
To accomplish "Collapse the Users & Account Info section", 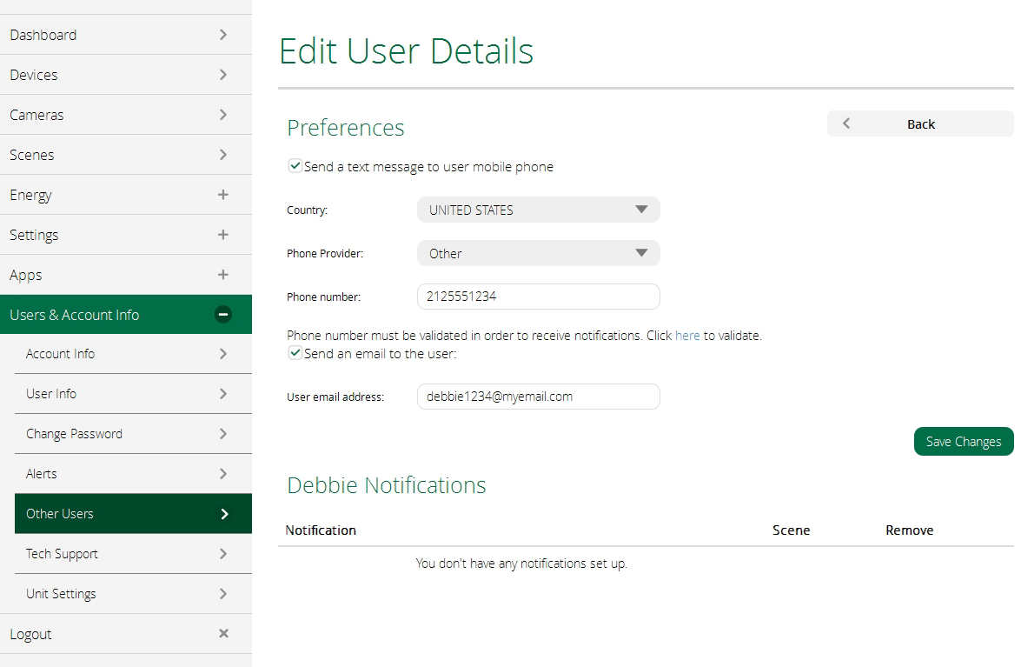I will 223,315.
